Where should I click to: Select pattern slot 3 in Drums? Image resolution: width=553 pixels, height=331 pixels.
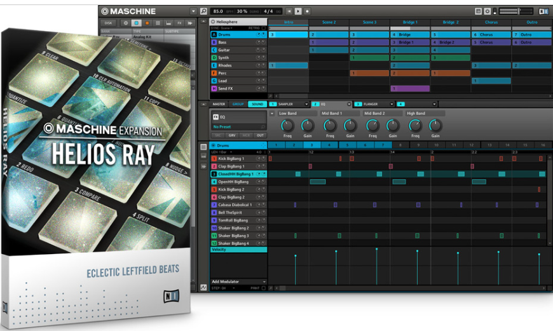311,145
